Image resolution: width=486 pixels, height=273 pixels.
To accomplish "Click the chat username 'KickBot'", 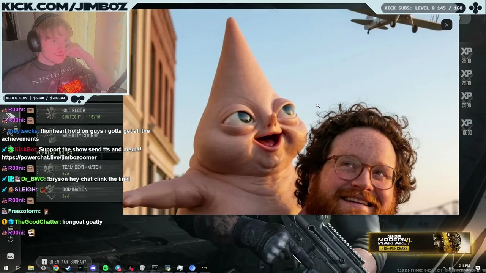I will tap(26, 149).
